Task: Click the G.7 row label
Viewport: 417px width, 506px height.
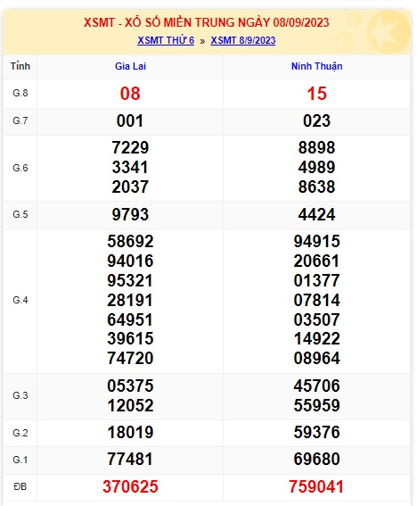Action: click(20, 120)
